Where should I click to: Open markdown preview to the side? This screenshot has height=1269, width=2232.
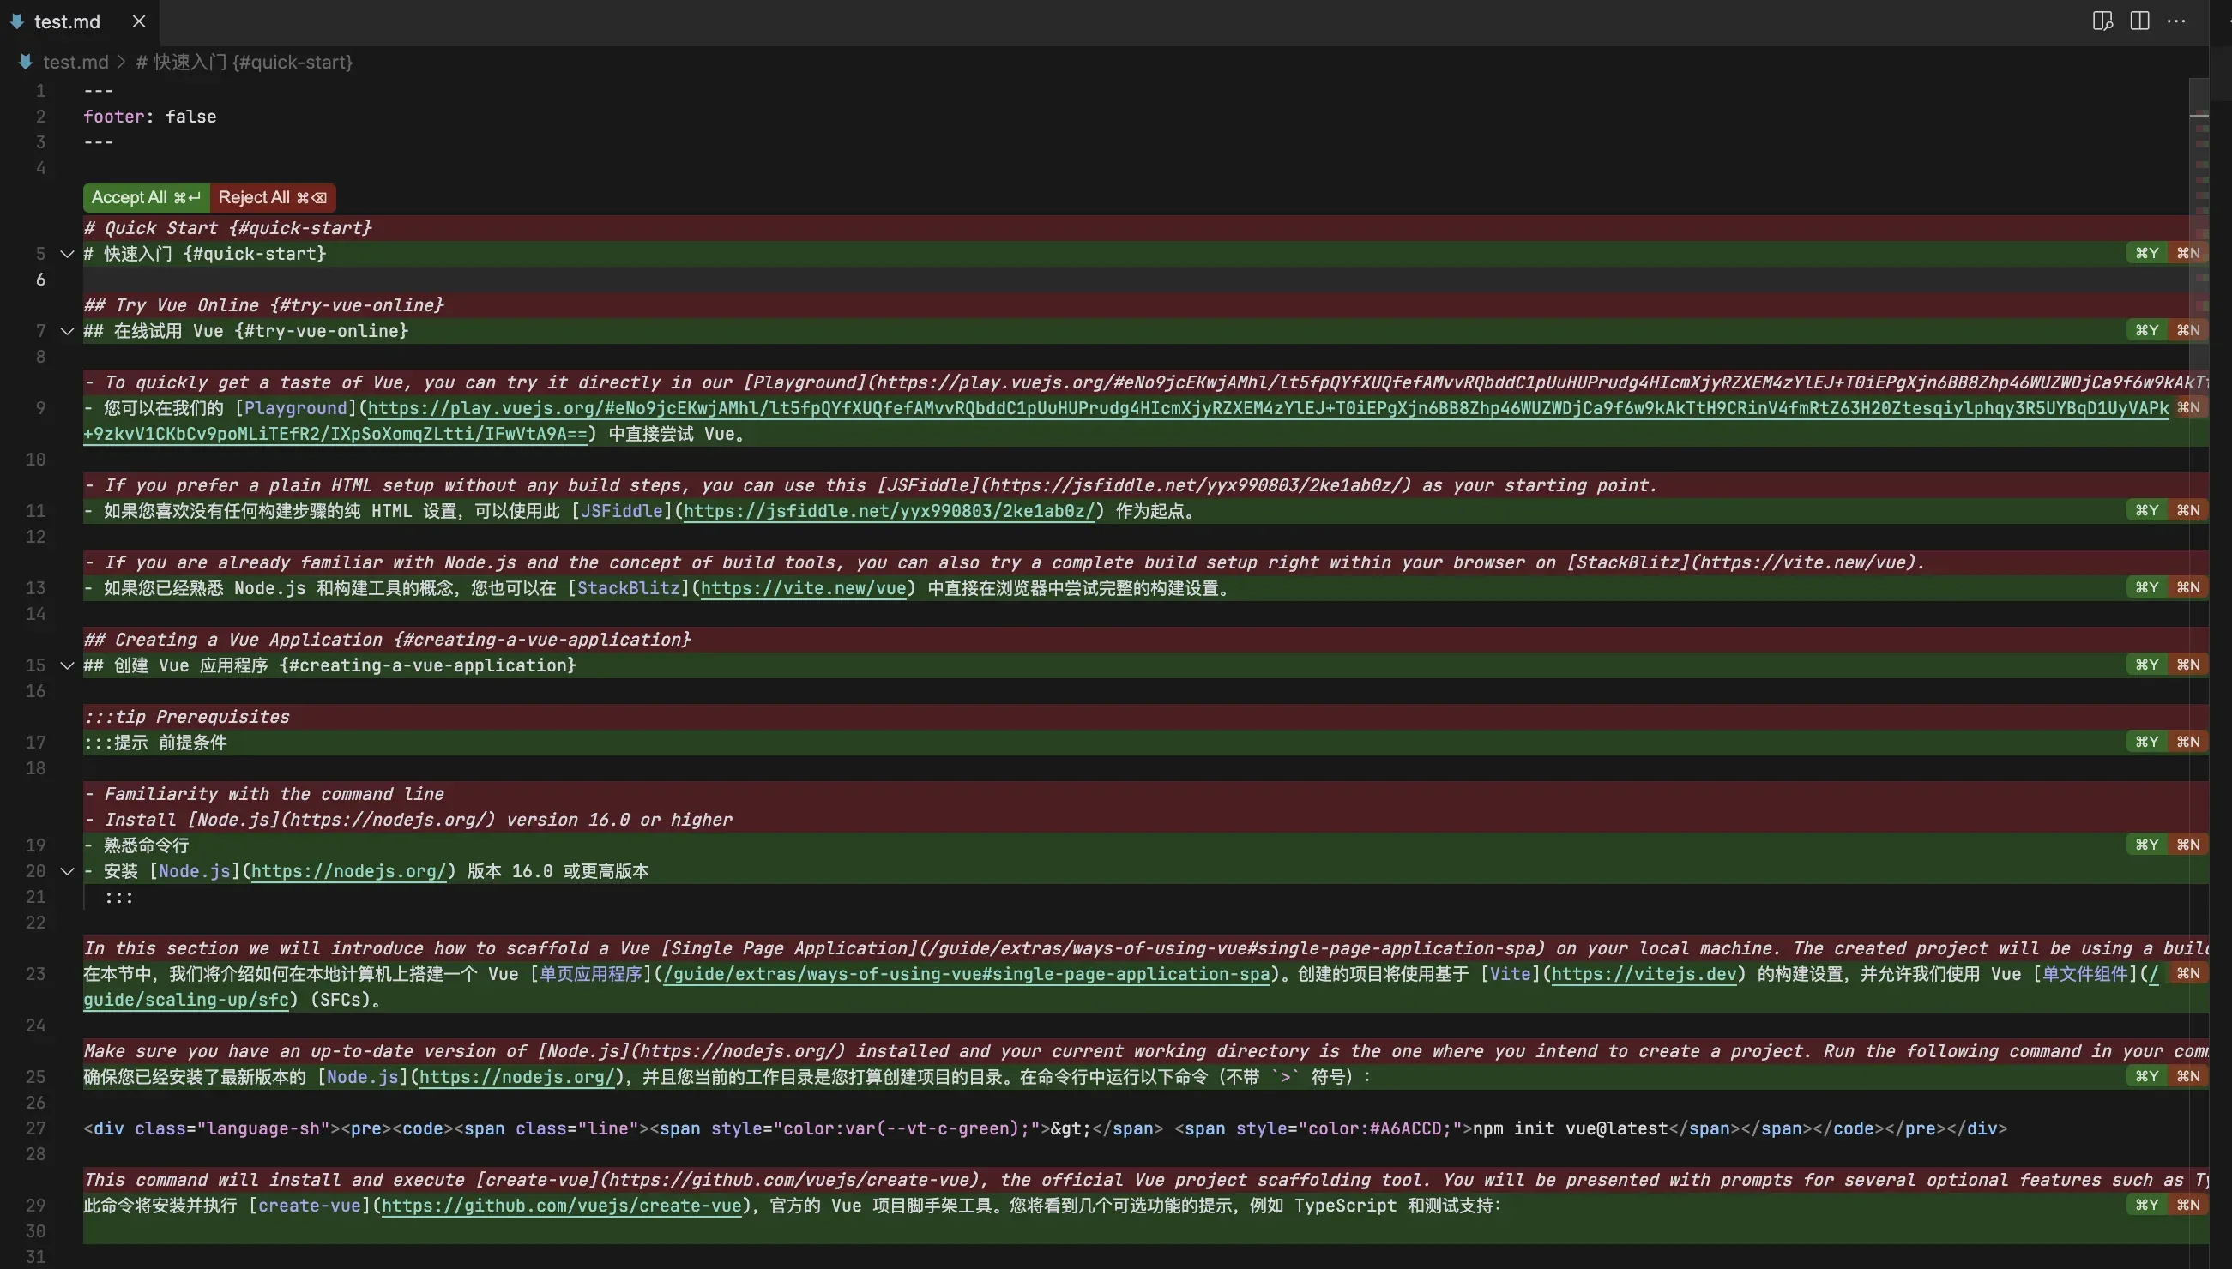coord(2102,21)
